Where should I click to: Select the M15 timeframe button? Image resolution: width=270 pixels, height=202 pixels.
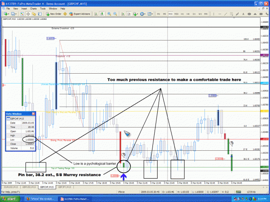(171, 14)
